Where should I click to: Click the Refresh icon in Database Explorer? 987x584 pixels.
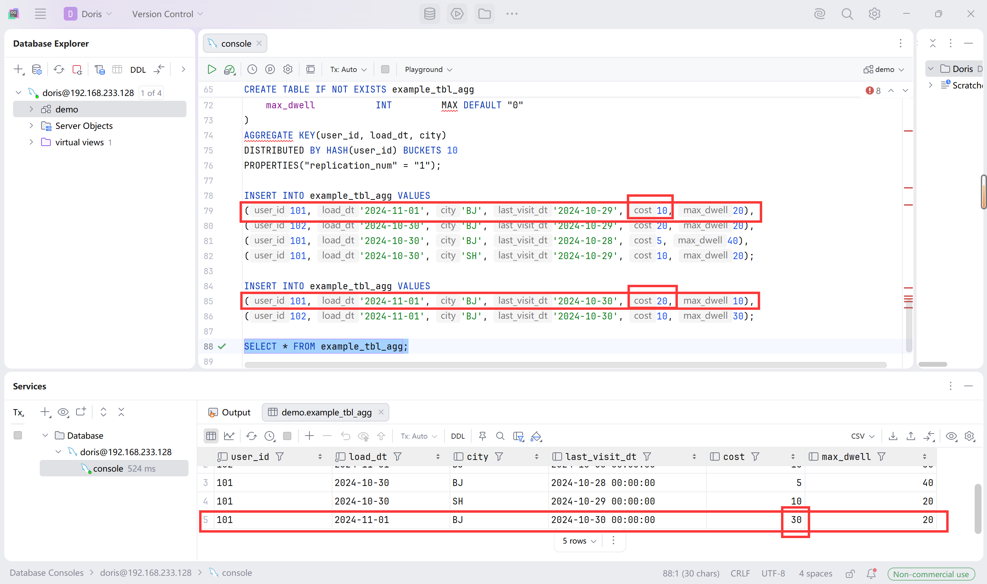click(x=59, y=70)
